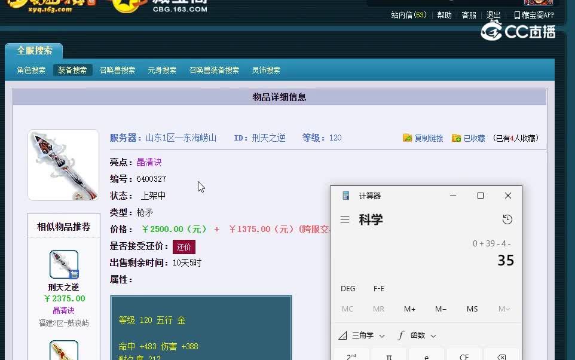Click the calculator e constant key
This screenshot has height=360, width=575.
click(427, 356)
